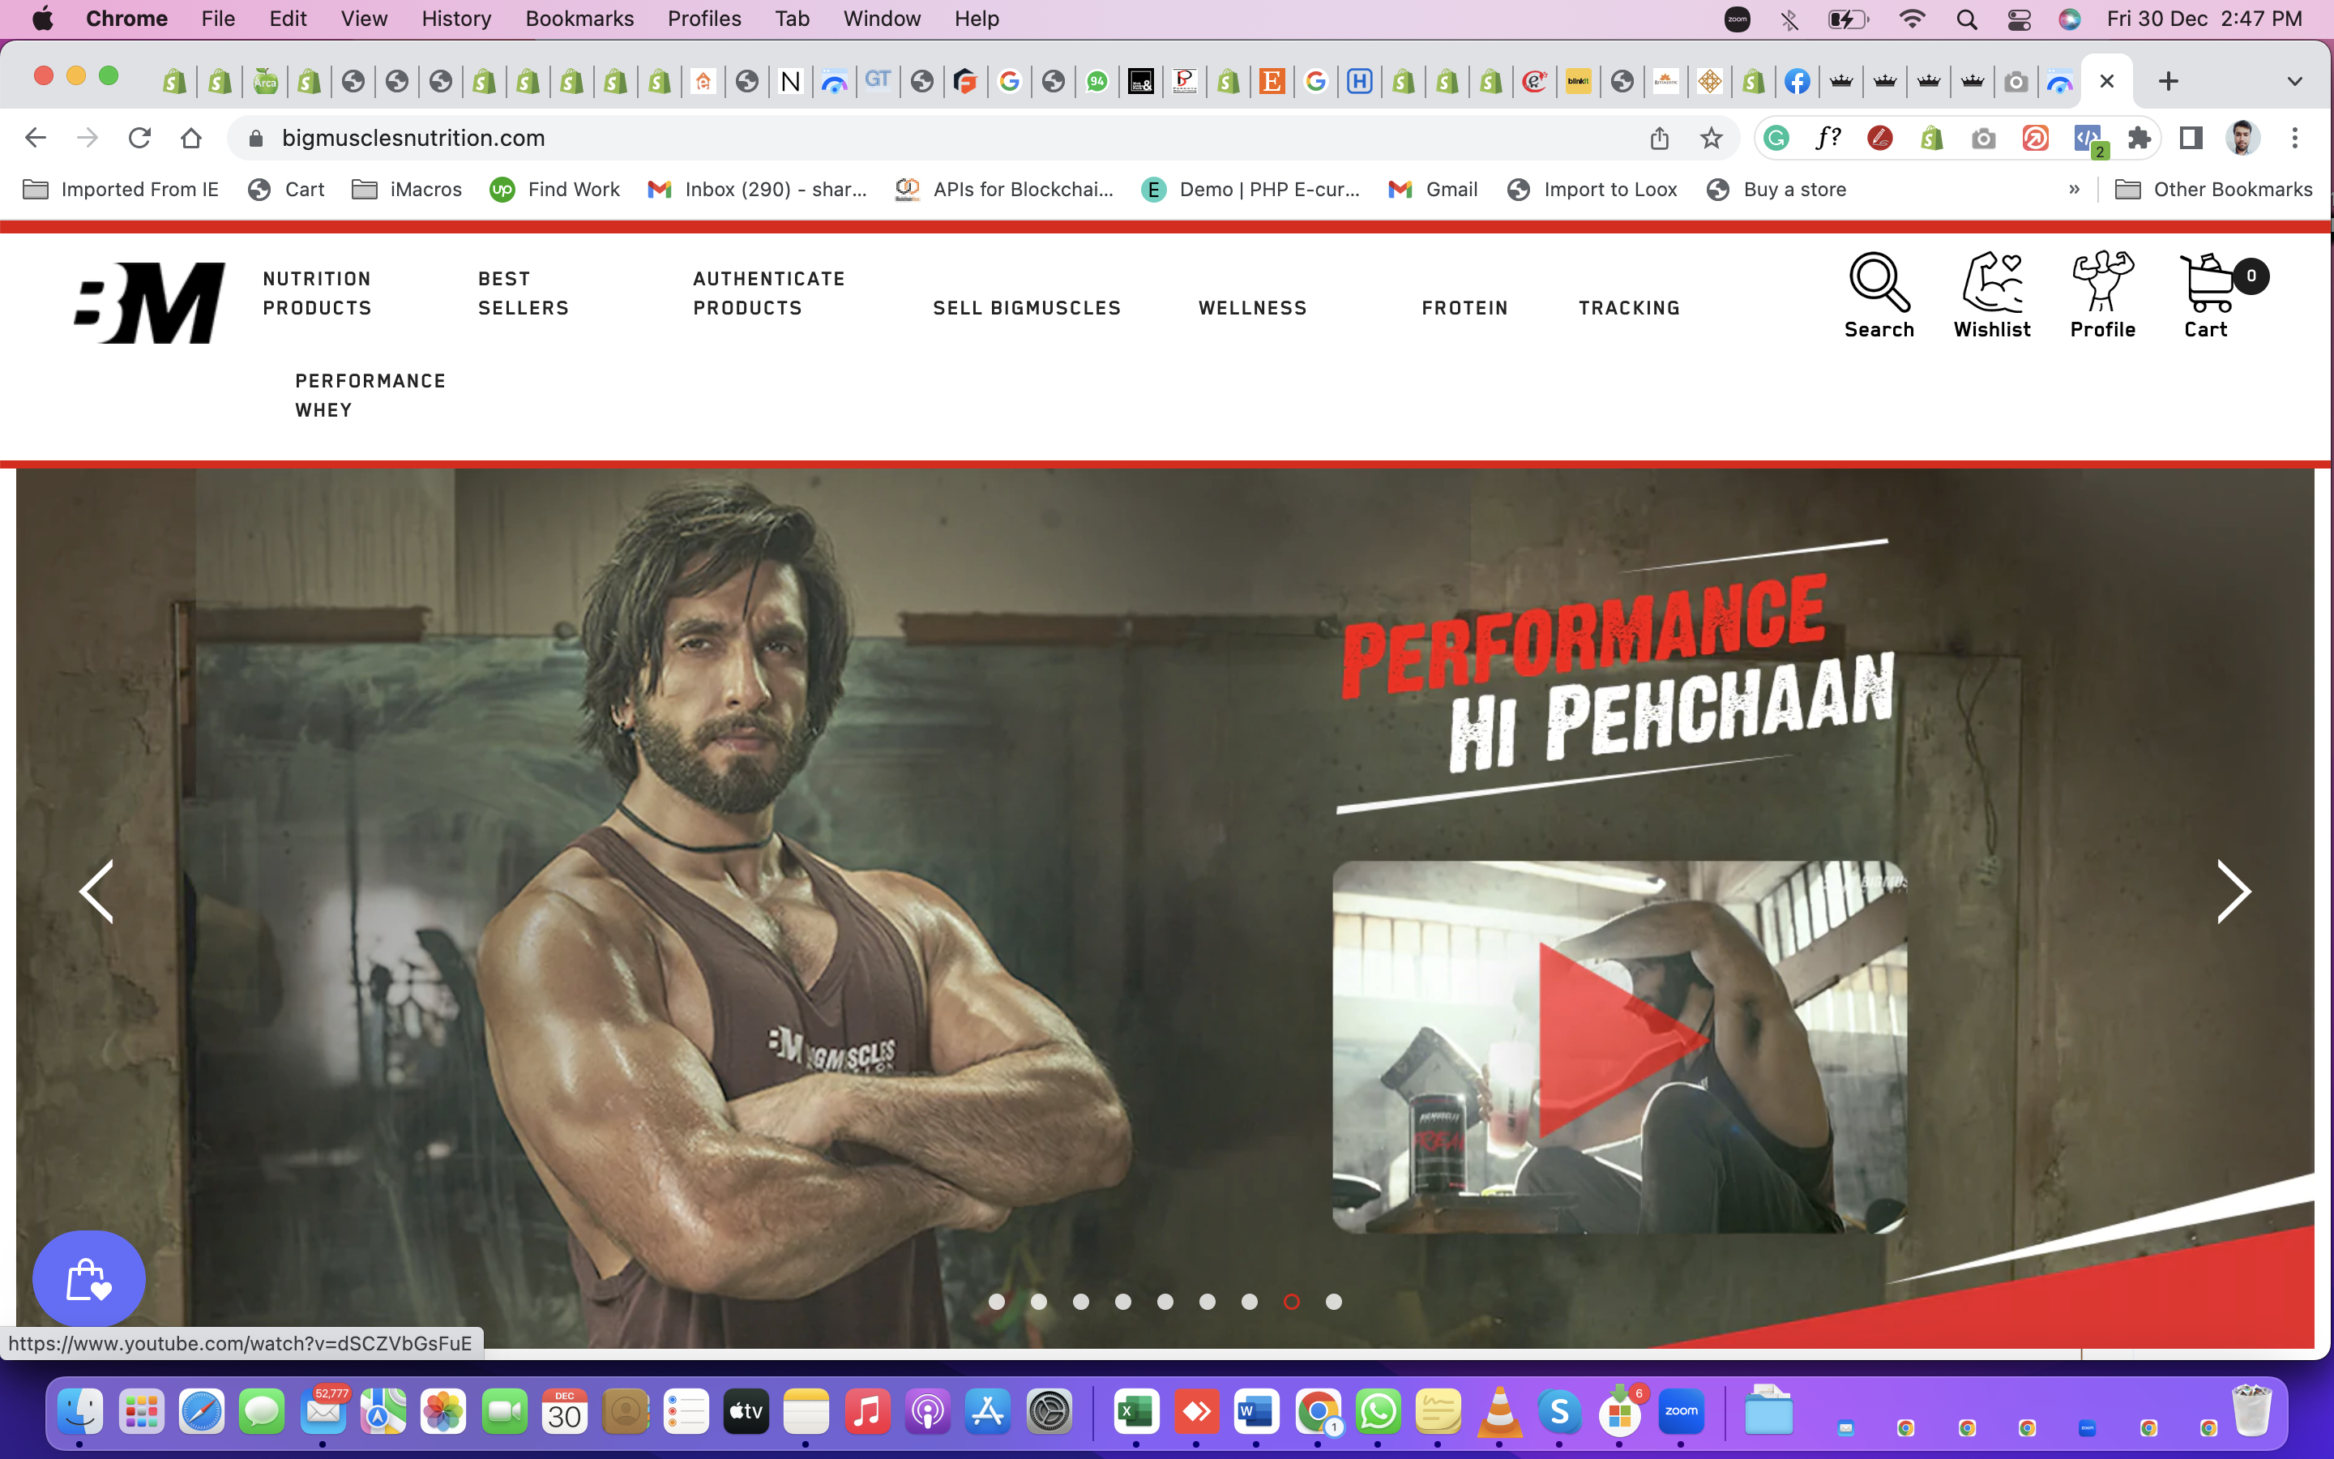Open the site Search icon
Viewport: 2334px width, 1459px height.
[1878, 294]
